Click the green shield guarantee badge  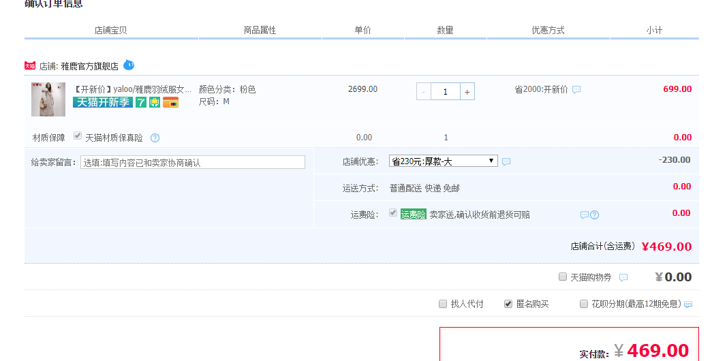[155, 102]
